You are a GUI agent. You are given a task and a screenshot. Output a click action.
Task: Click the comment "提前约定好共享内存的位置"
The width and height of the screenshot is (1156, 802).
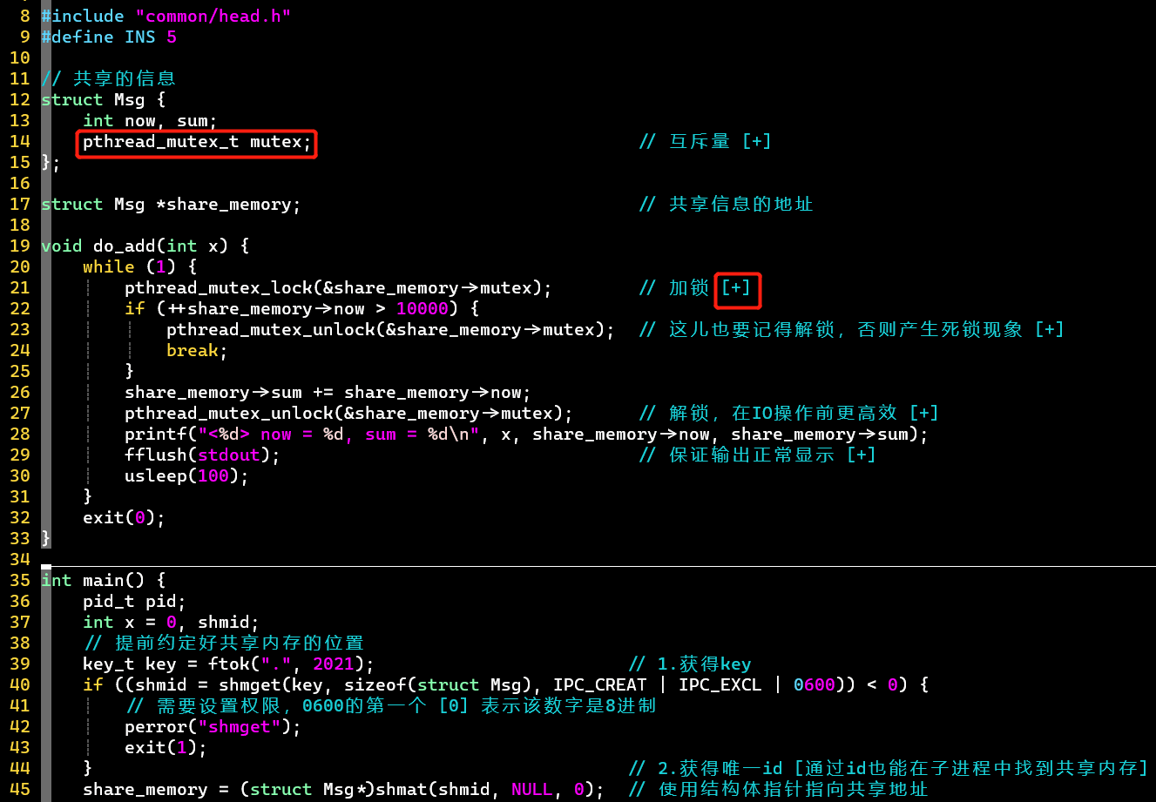pos(240,643)
